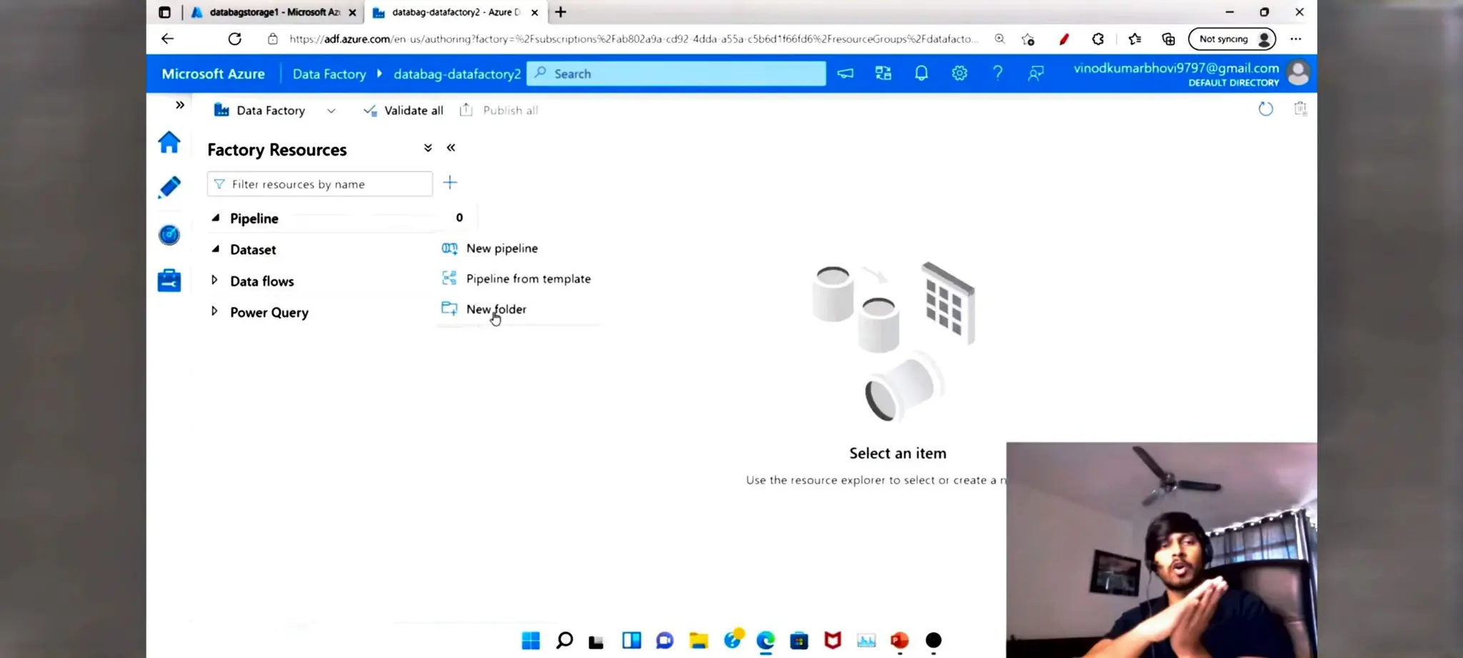The width and height of the screenshot is (1463, 658).
Task: Collapse the Pipeline tree node
Action: [215, 218]
